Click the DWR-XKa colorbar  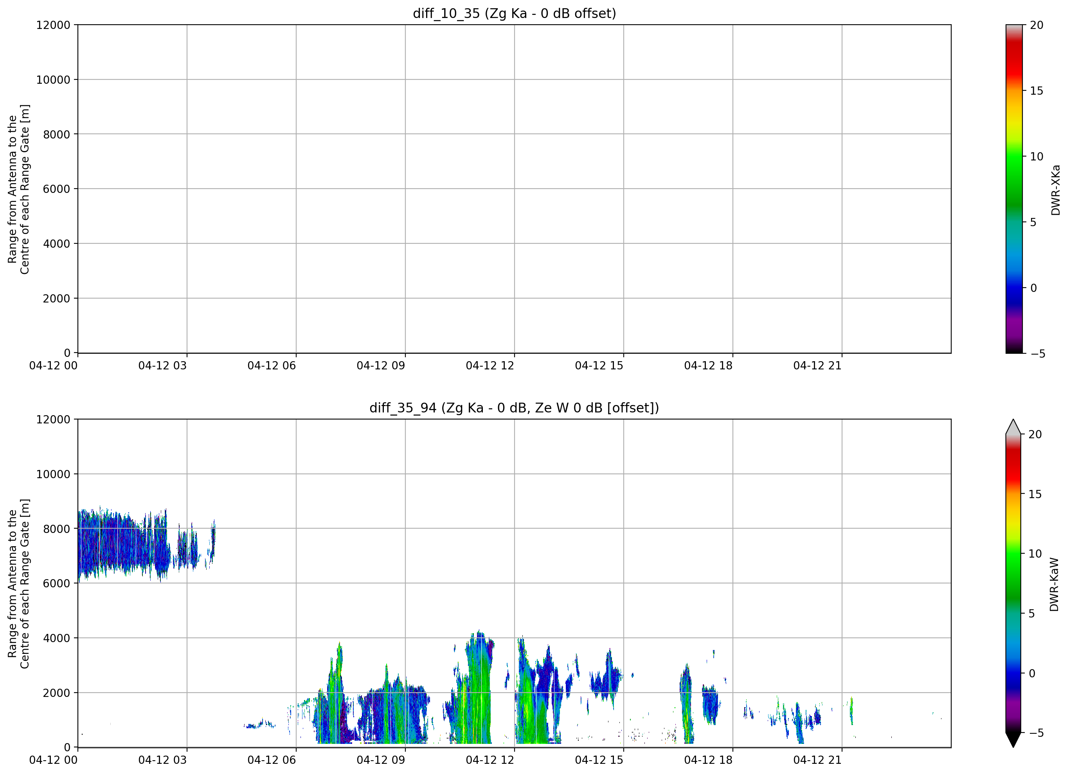[1014, 189]
